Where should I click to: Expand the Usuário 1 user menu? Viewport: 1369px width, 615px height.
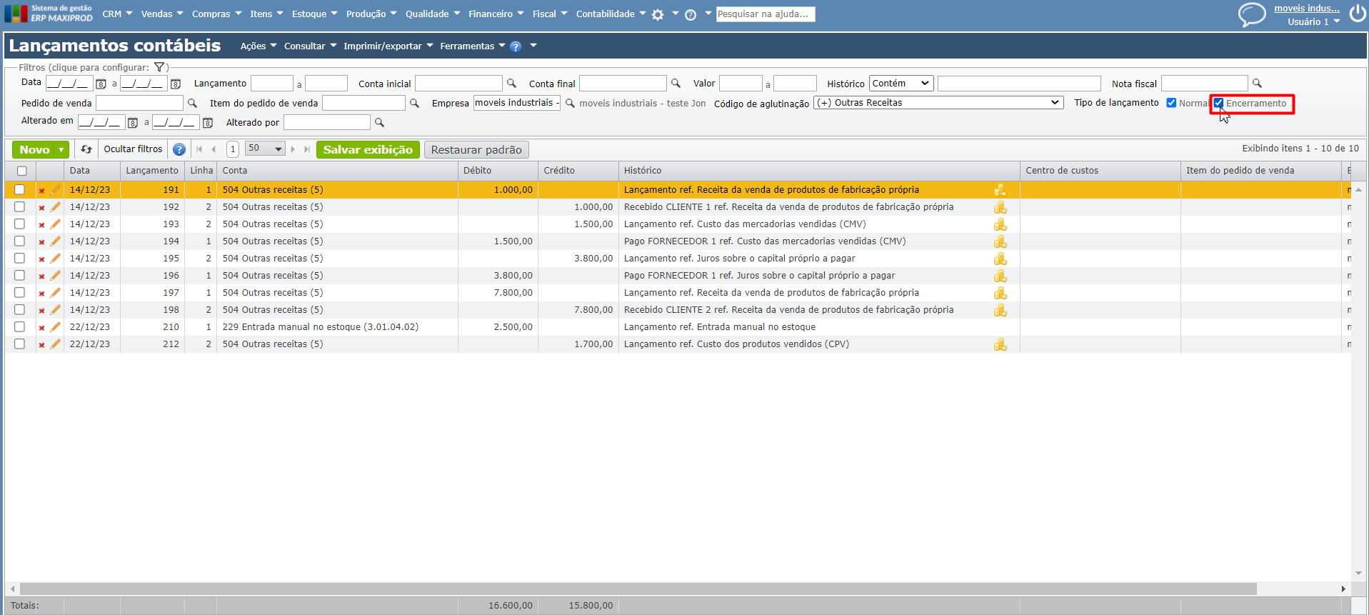pyautogui.click(x=1314, y=22)
